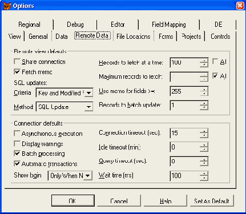Open the File Locations tab
This screenshot has width=246, height=214.
134,37
